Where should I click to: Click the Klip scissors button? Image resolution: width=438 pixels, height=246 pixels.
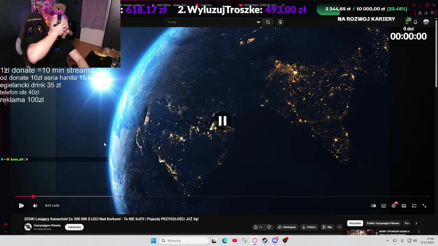click(x=327, y=227)
